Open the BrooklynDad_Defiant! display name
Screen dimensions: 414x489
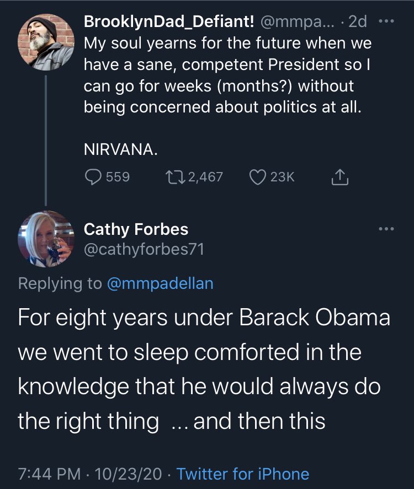[168, 22]
